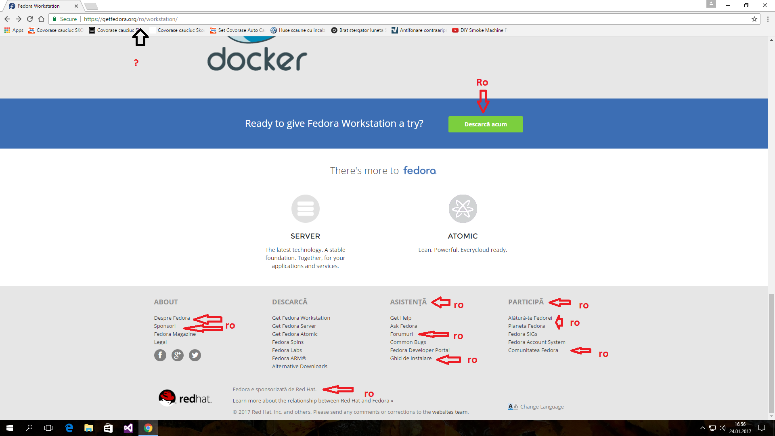The image size is (775, 436).
Task: Click Get Fedora Workstation link
Action: [x=301, y=318]
